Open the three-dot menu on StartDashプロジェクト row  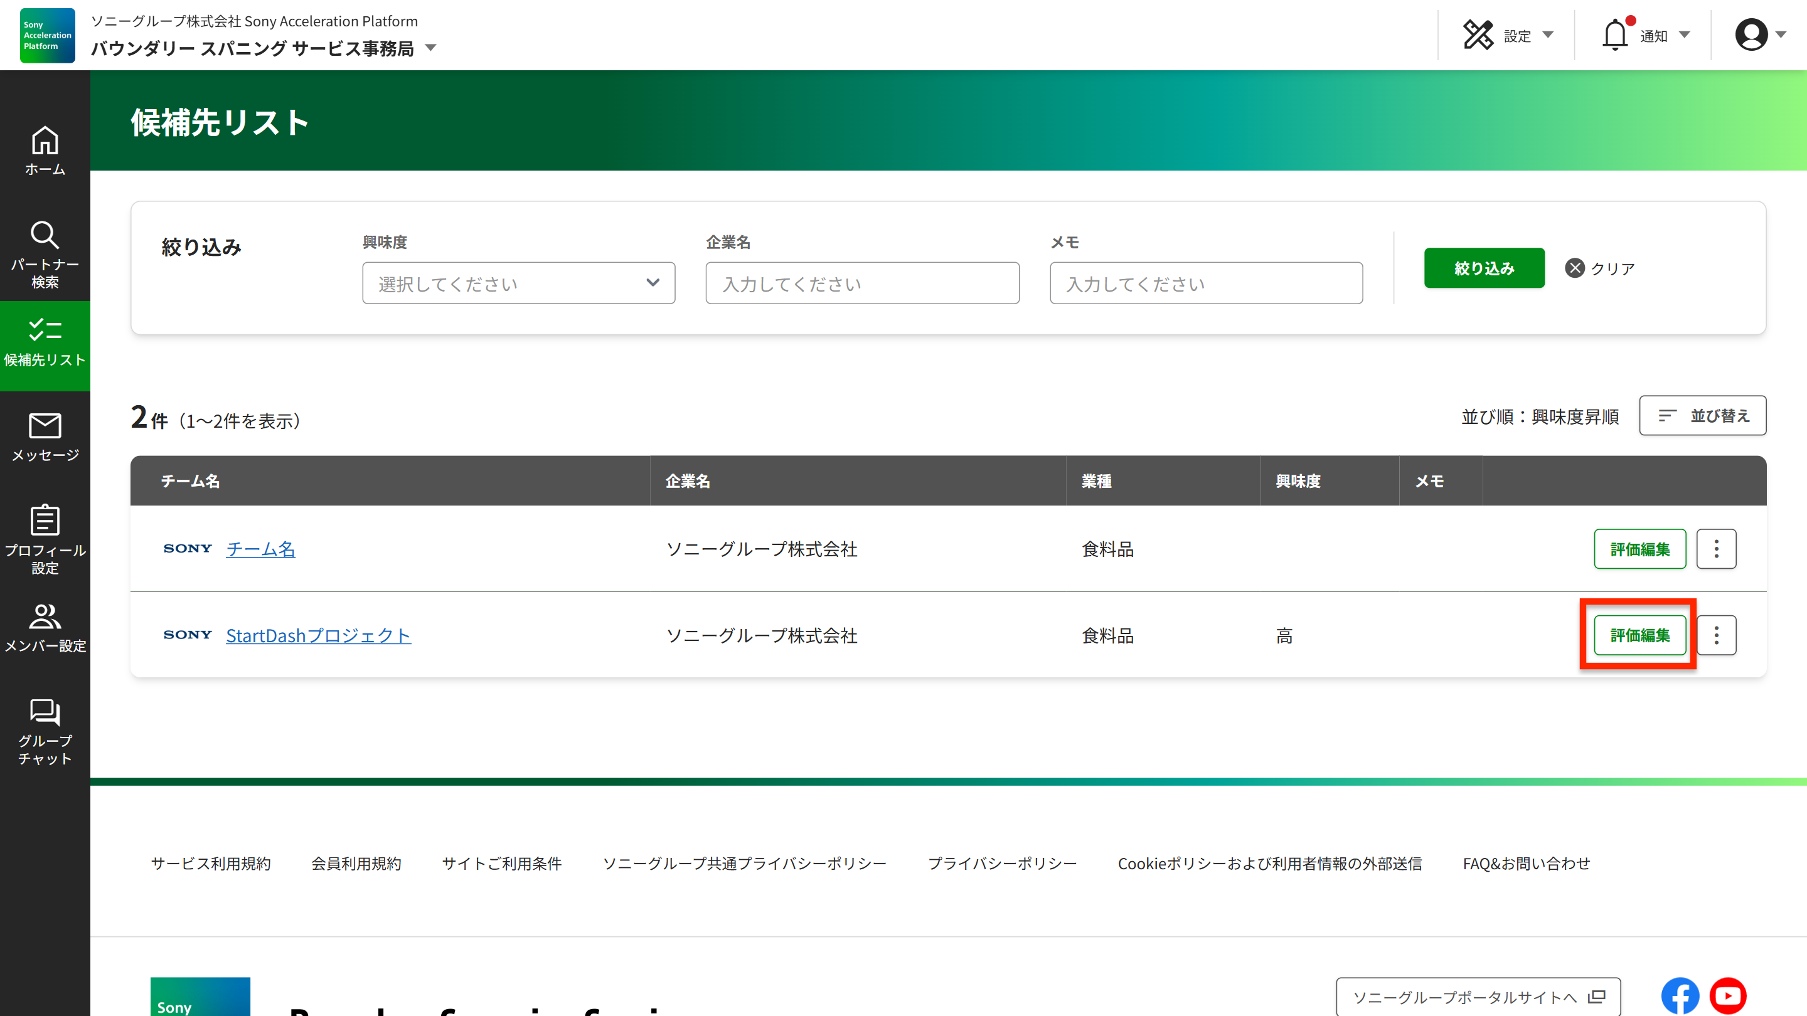coord(1717,635)
